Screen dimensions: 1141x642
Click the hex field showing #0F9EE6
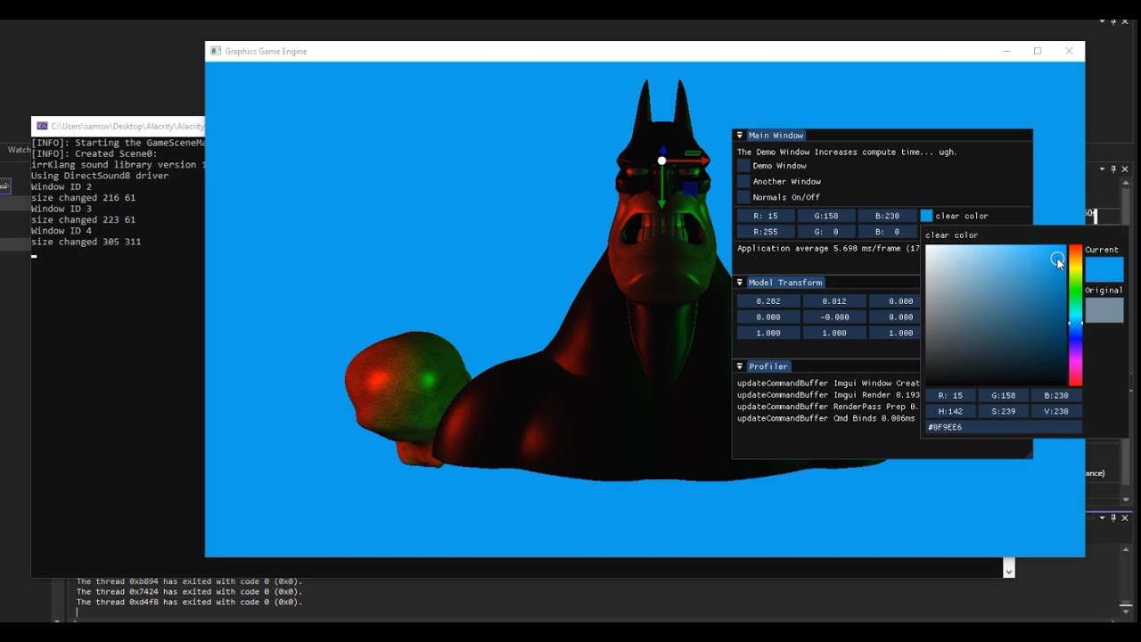(x=1004, y=427)
